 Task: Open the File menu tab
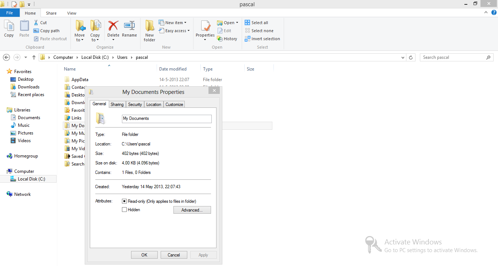[10, 13]
